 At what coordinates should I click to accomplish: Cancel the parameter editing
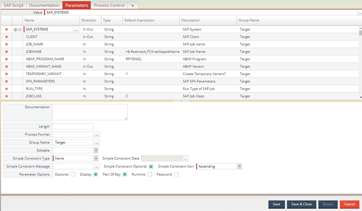tap(350, 204)
